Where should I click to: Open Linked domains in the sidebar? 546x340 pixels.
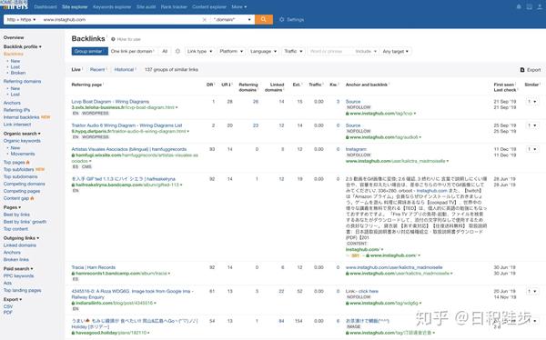click(20, 245)
